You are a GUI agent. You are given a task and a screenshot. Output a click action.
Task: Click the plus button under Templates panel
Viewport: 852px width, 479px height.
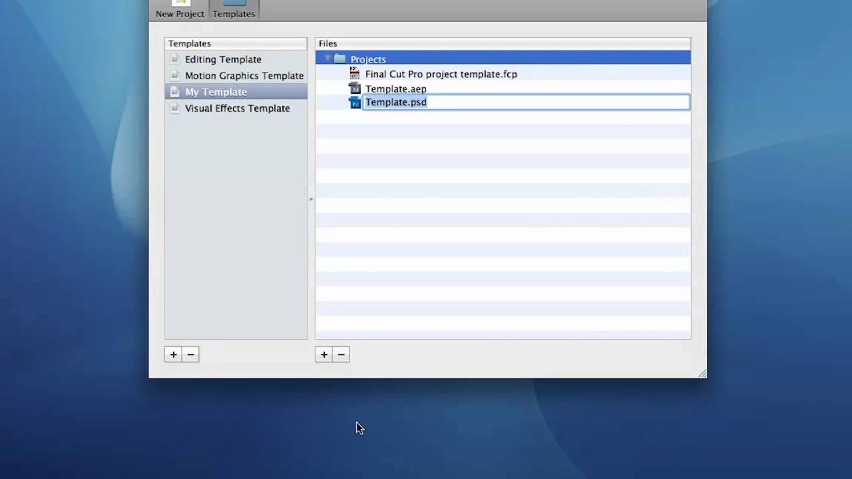(x=173, y=354)
